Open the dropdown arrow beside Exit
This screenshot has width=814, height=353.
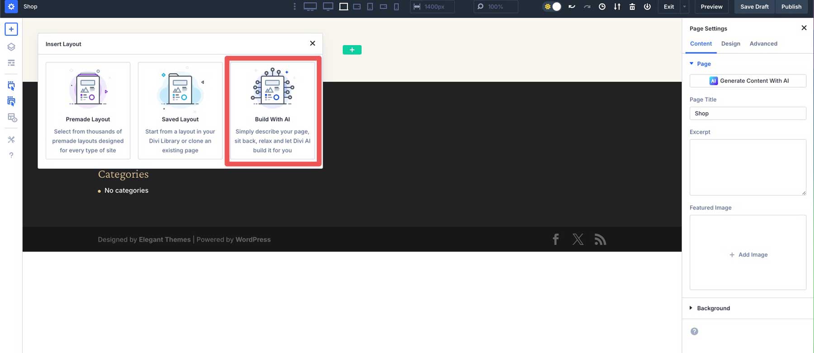(x=684, y=7)
